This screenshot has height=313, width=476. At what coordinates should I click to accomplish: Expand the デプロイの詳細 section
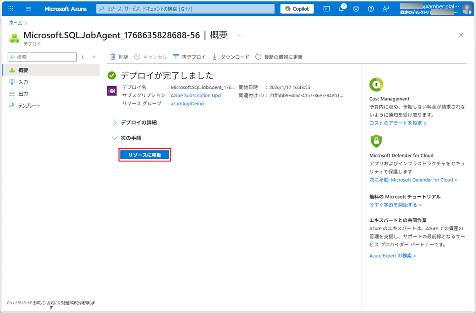point(138,122)
